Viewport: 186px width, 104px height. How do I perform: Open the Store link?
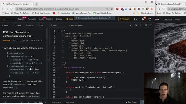click(69, 19)
